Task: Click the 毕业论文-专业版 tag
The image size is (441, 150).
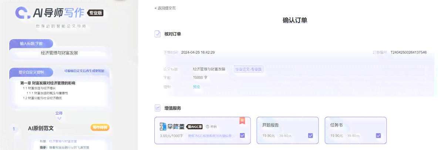Action: click(248, 69)
